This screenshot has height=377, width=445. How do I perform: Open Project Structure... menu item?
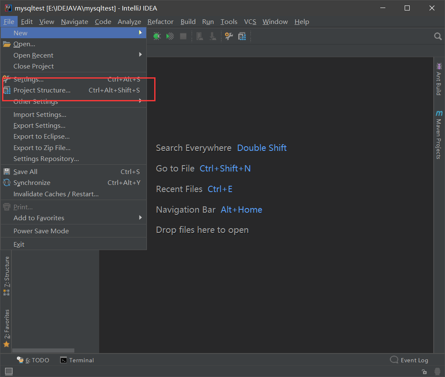[74, 90]
